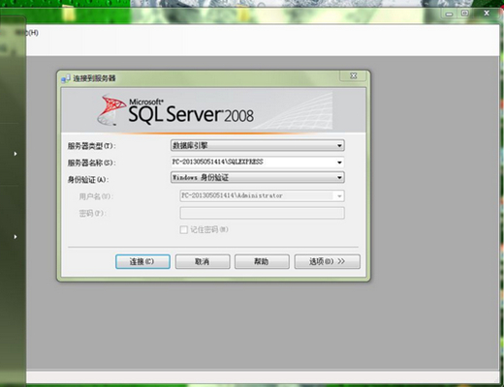Toggle the 记住密码 checkbox
504x387 pixels.
pos(183,229)
